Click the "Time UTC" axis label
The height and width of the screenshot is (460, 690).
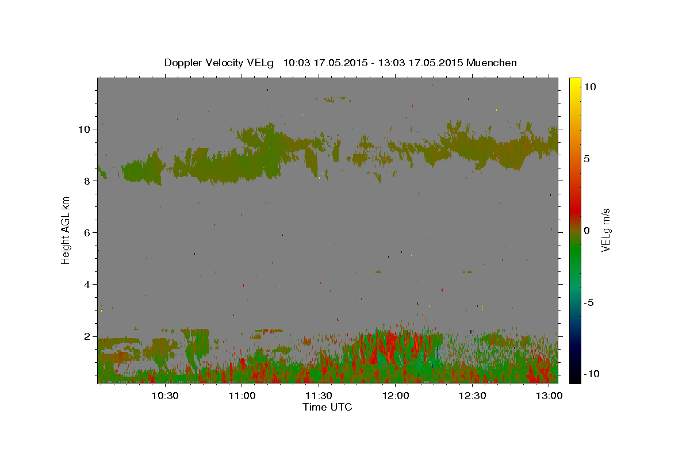tap(327, 407)
